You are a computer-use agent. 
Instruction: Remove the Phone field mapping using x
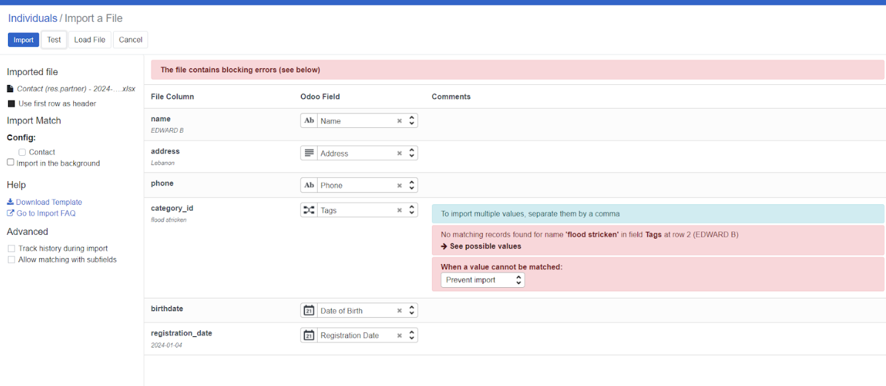(399, 186)
